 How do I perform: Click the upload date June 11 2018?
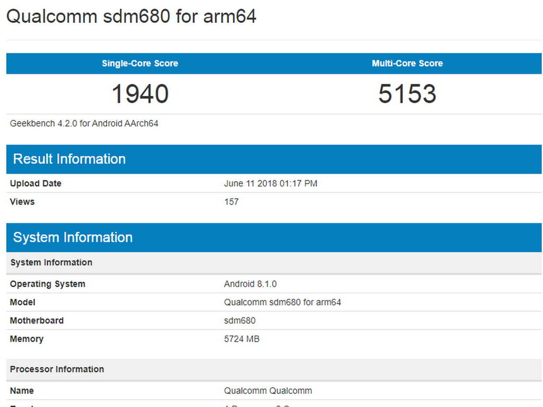coord(271,183)
